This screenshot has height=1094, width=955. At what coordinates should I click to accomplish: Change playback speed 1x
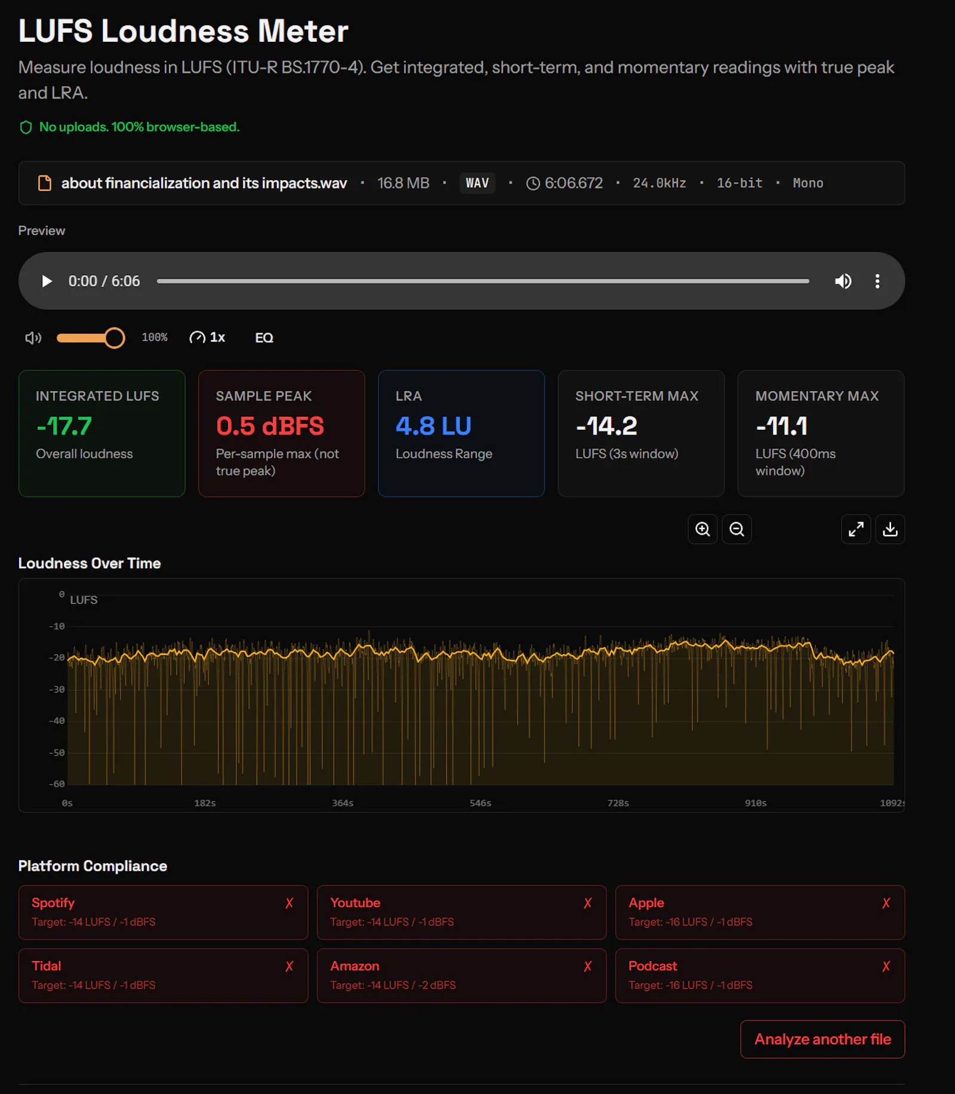(x=207, y=338)
